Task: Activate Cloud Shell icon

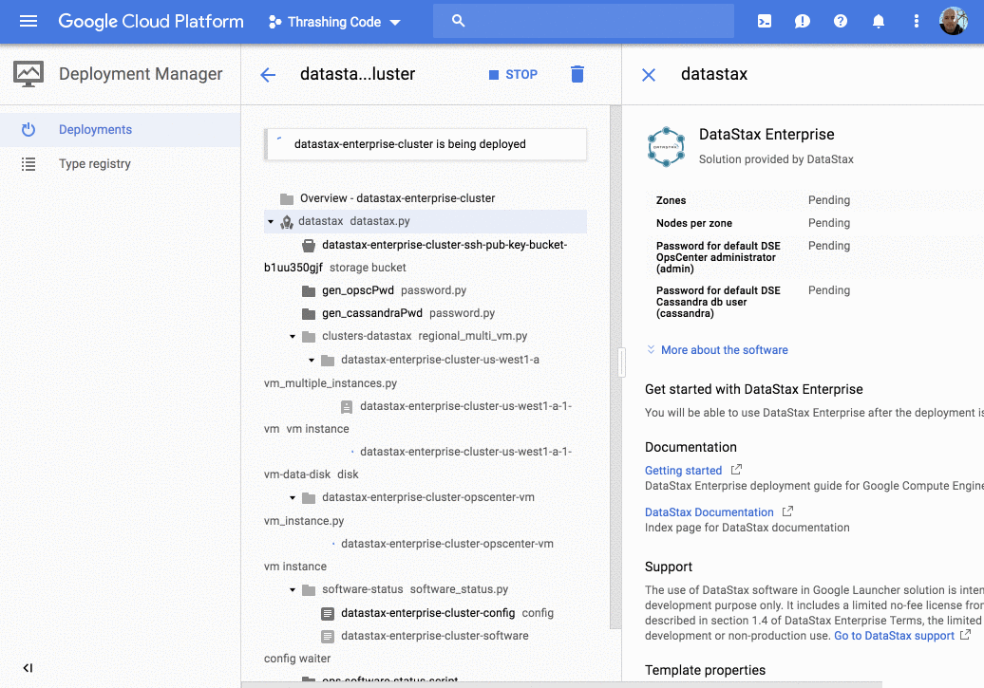Action: click(x=765, y=21)
